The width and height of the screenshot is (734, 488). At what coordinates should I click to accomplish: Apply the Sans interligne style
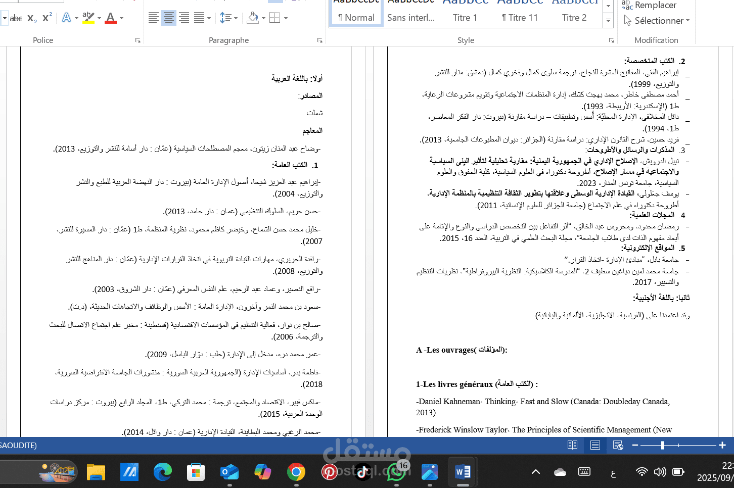point(410,13)
